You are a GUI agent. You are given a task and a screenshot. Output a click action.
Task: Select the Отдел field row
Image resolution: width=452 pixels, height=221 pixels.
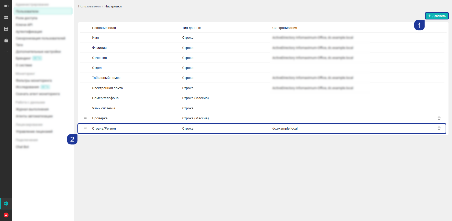[x=262, y=68]
